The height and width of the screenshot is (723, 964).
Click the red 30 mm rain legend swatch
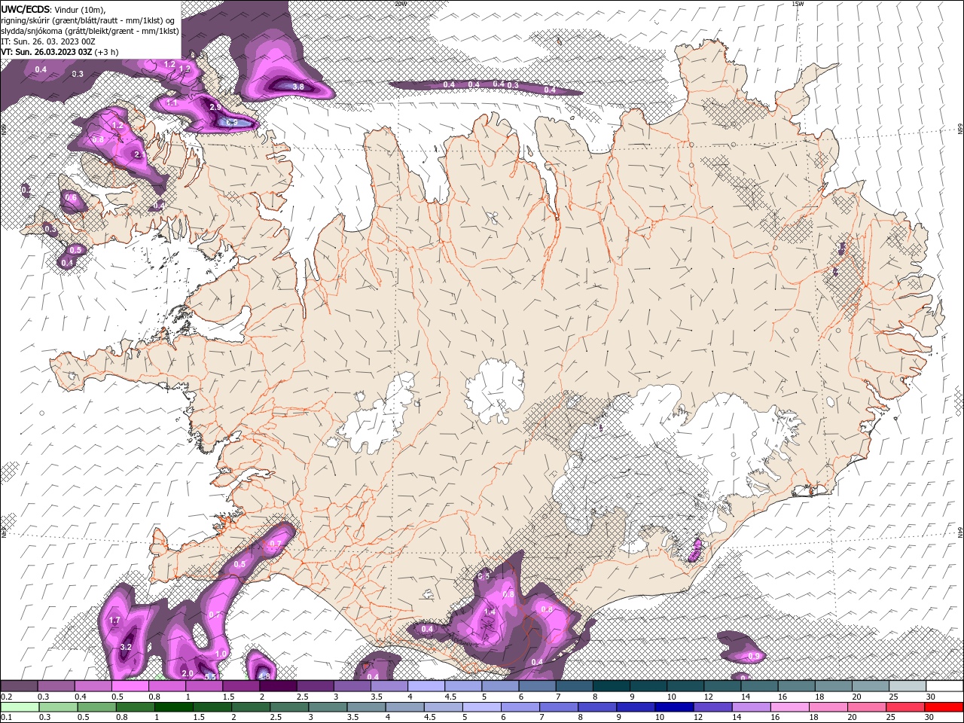point(944,707)
